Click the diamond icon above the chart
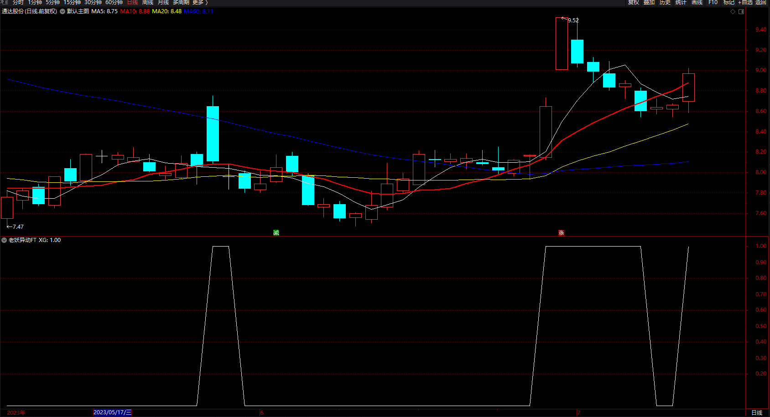770x417 pixels. click(733, 11)
